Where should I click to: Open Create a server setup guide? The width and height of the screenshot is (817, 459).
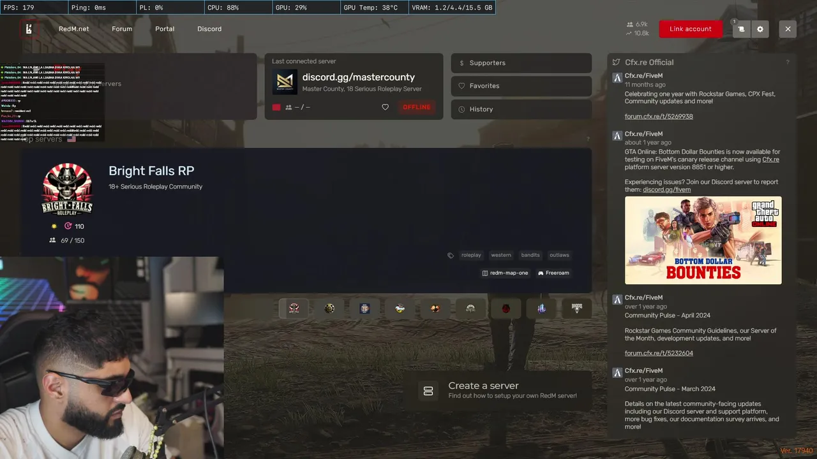499,391
